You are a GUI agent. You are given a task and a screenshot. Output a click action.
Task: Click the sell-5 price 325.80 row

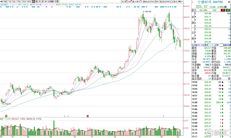click(x=213, y=14)
